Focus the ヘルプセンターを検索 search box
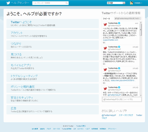This screenshot has height=132, width=148. (x=50, y=3)
